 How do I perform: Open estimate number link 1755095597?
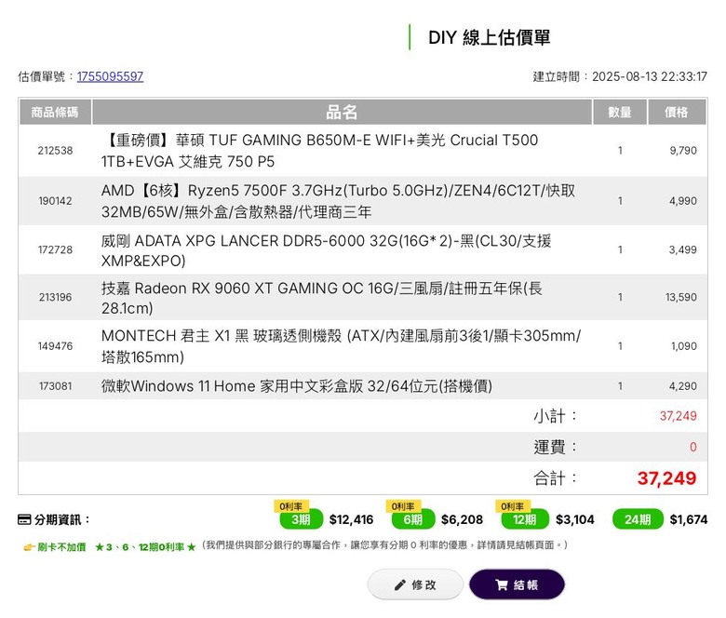click(110, 76)
